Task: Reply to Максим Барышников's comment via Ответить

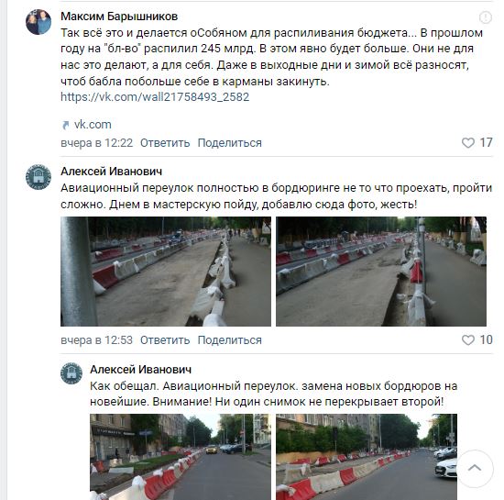Action: [165, 143]
